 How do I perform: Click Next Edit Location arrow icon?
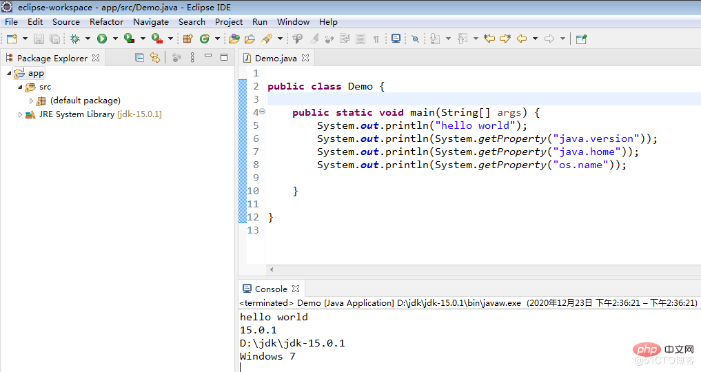click(x=505, y=39)
